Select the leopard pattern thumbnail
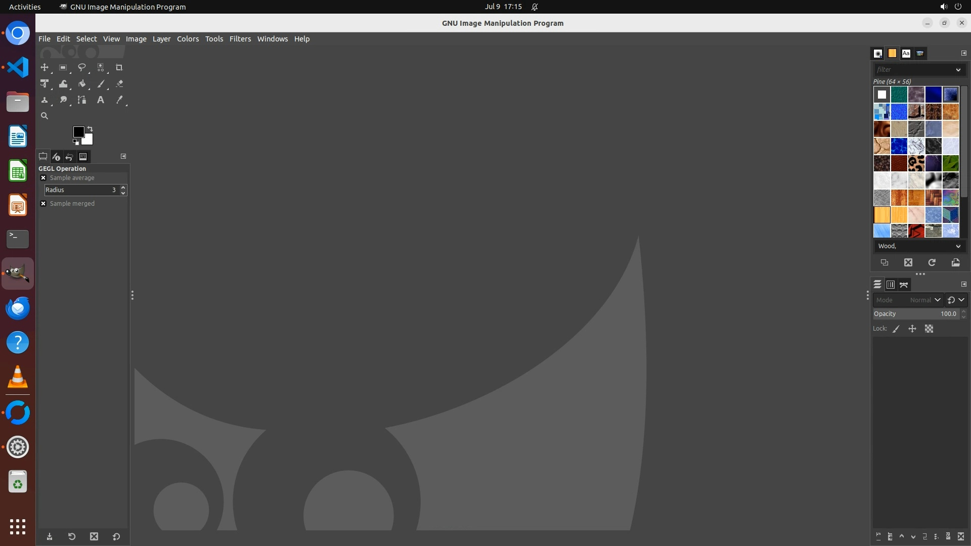 pos(916,163)
